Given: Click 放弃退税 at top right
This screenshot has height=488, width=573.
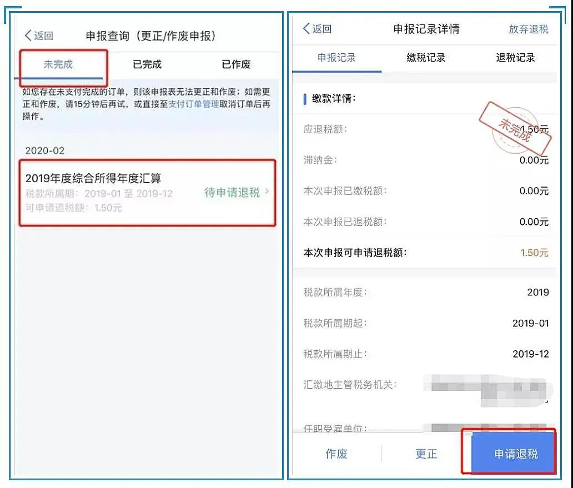Looking at the screenshot, I should pyautogui.click(x=529, y=29).
